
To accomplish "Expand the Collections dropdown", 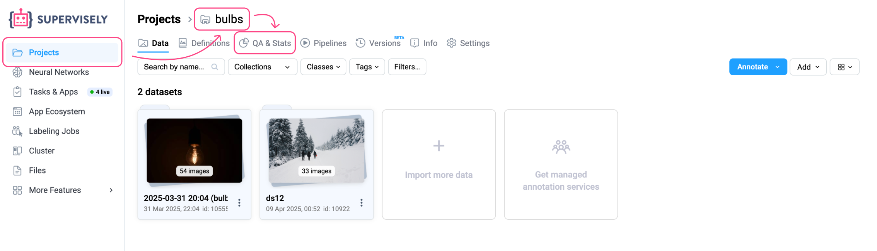I will click(x=262, y=67).
